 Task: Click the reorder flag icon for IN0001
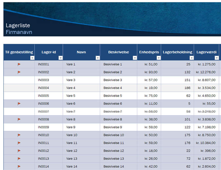(19, 64)
